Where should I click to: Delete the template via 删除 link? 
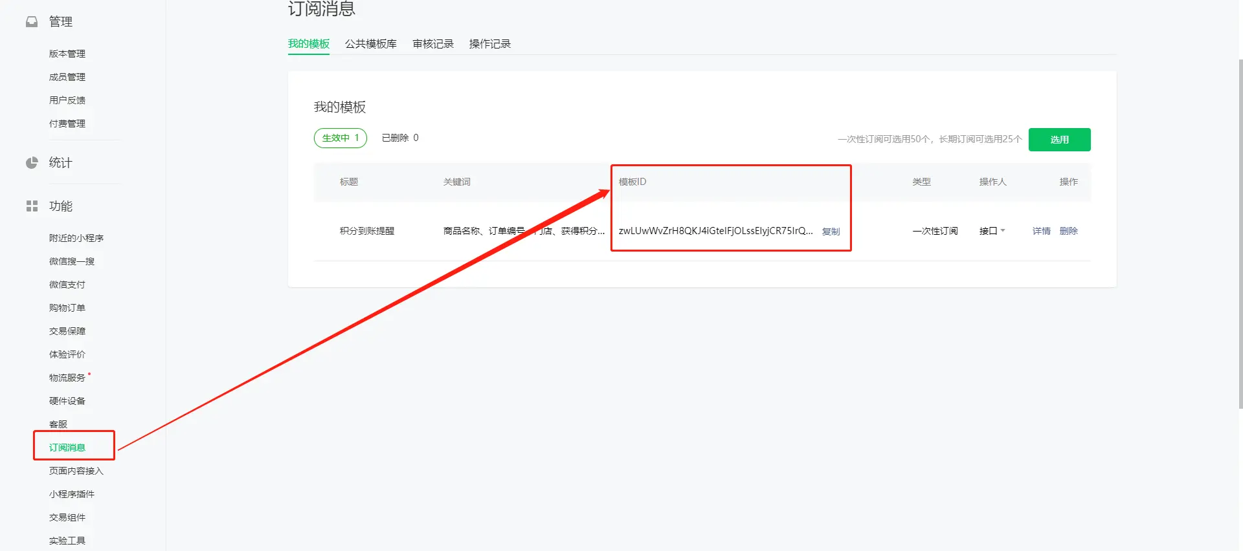point(1068,231)
